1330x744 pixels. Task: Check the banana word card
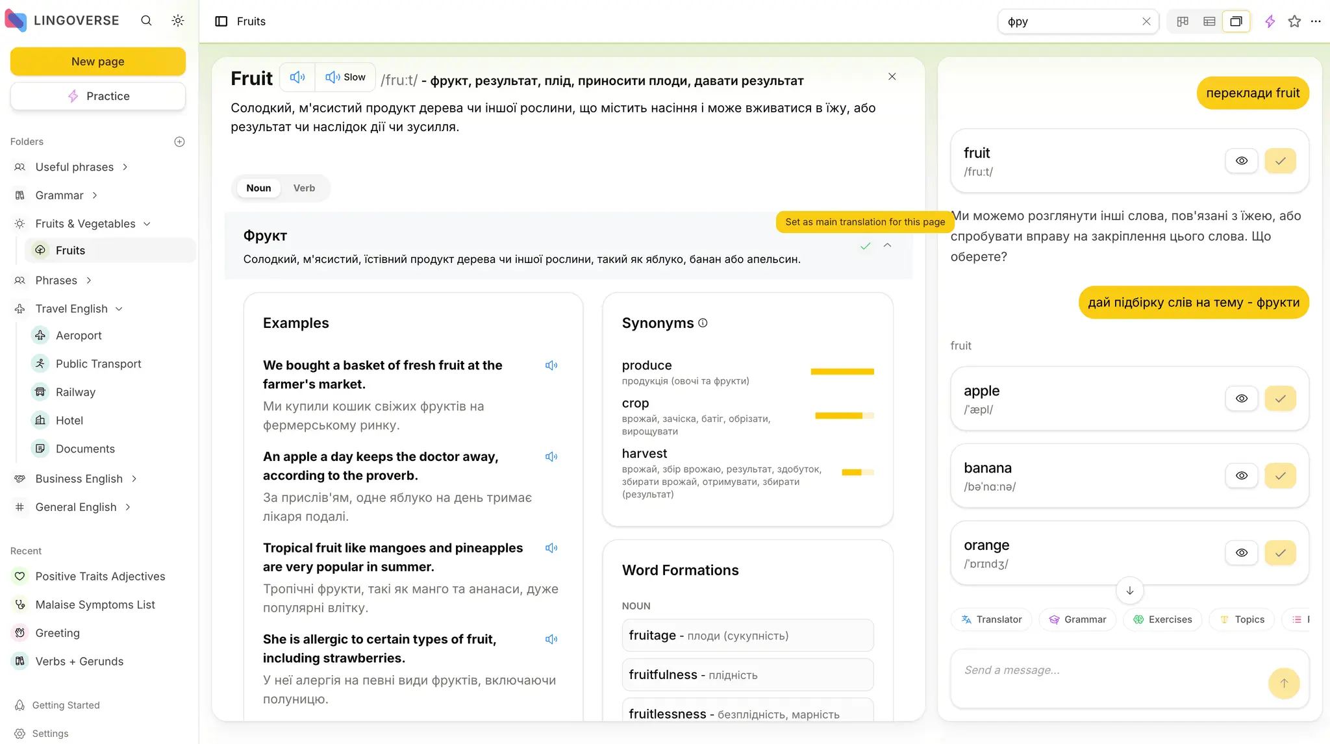[1281, 476]
